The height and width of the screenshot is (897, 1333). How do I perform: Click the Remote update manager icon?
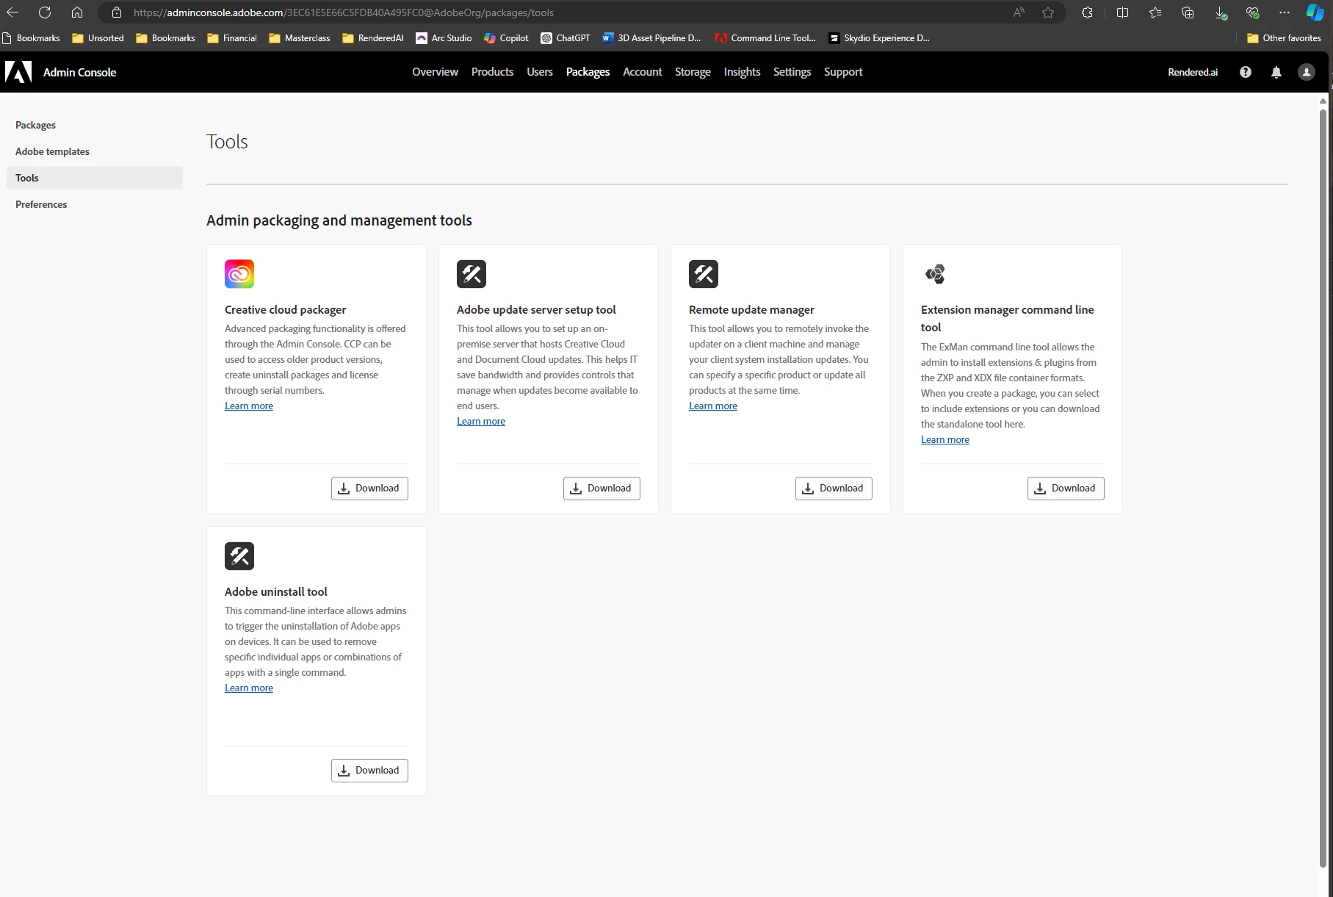(704, 274)
